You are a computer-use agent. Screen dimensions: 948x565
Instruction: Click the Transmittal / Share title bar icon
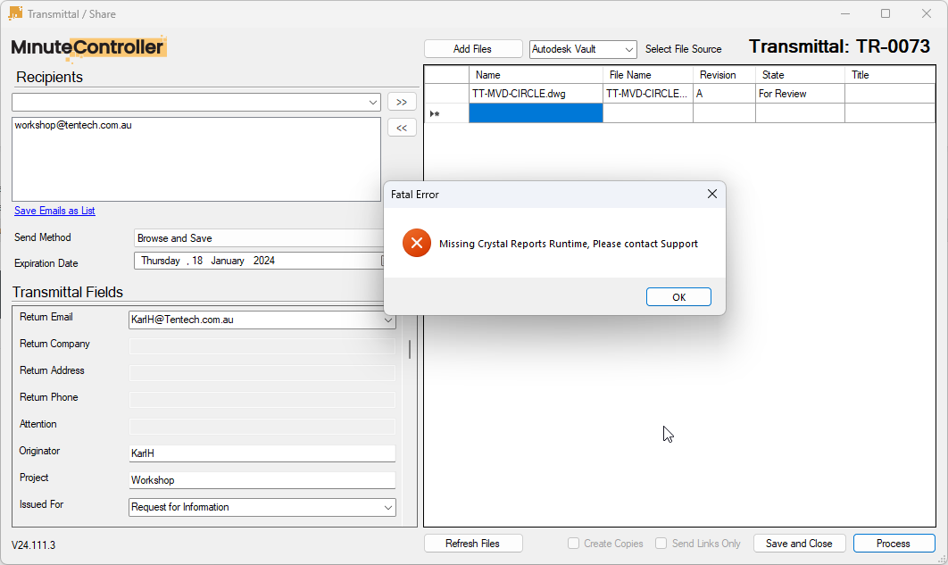(x=13, y=13)
